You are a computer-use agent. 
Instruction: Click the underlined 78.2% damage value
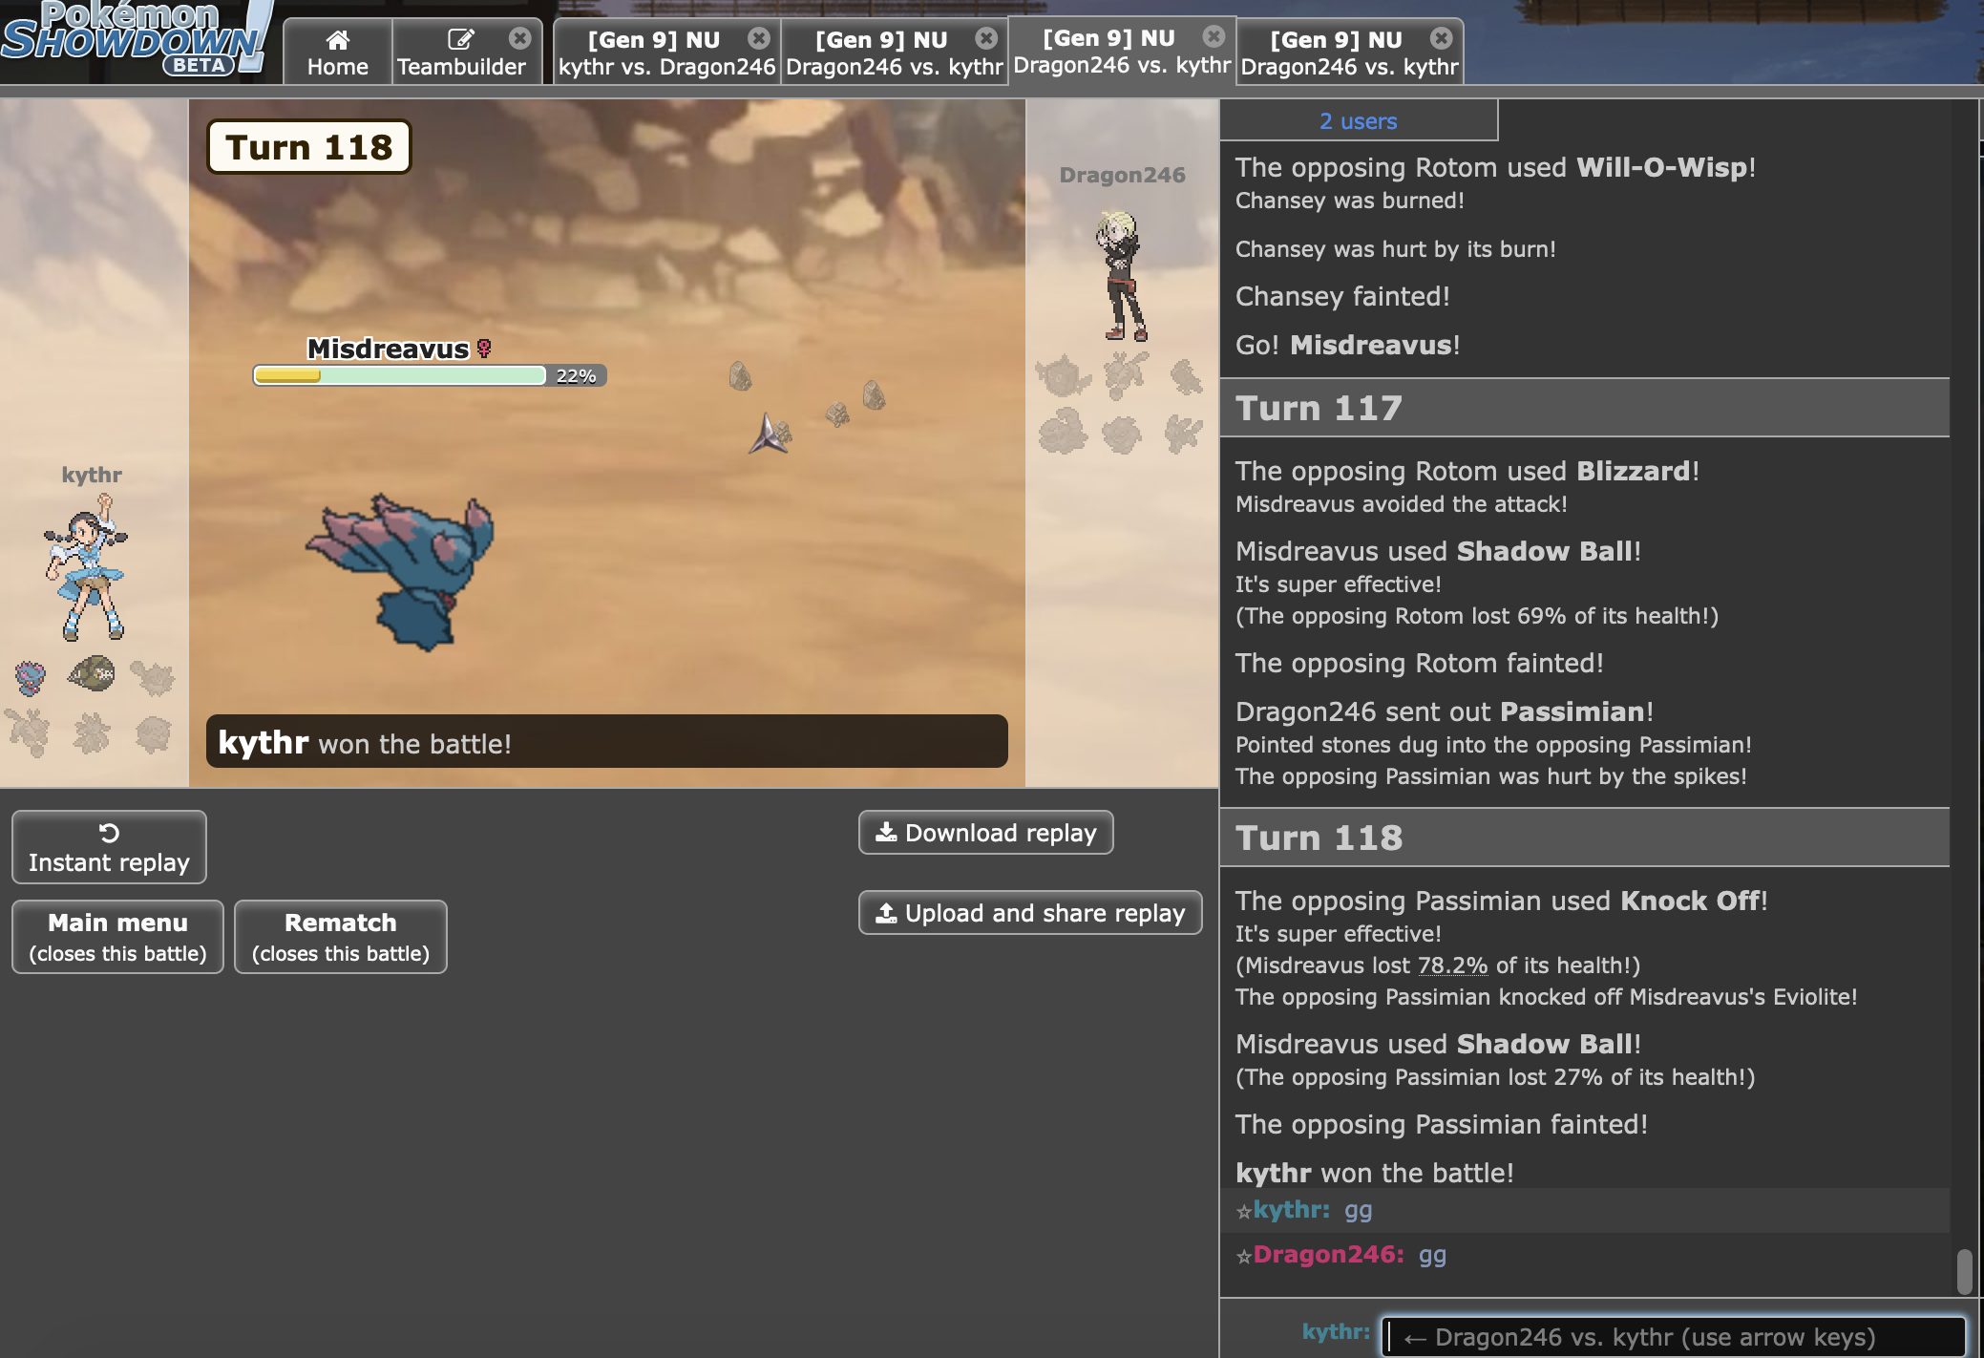tap(1452, 965)
